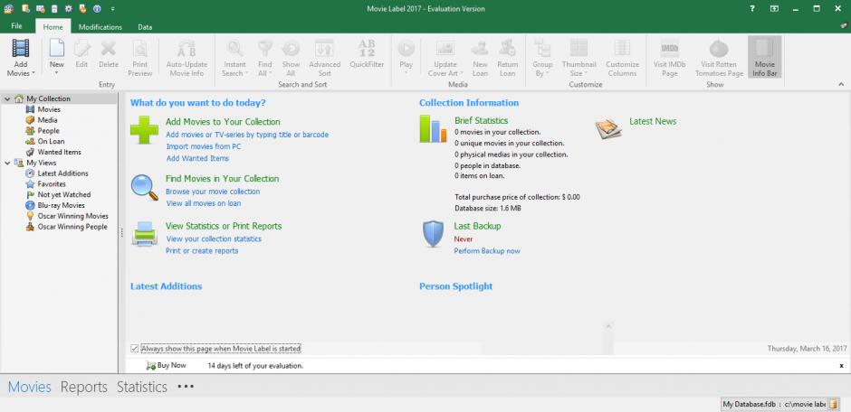Click Browse your movie collection link

point(213,192)
